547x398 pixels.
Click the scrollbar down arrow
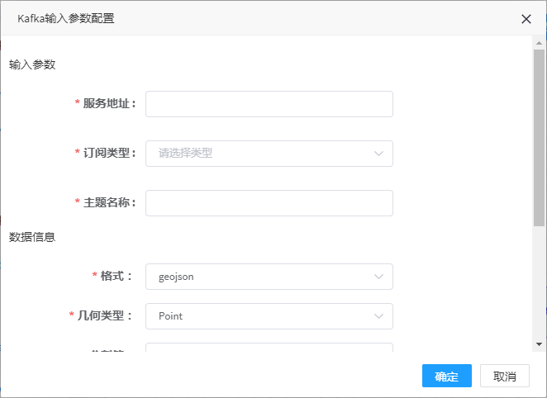pyautogui.click(x=539, y=344)
